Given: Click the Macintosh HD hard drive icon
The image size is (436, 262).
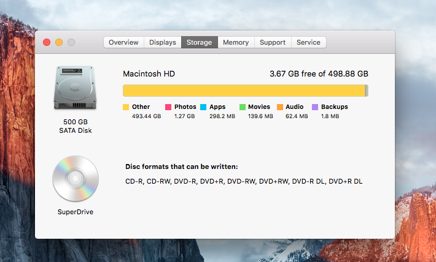Looking at the screenshot, I should [75, 88].
